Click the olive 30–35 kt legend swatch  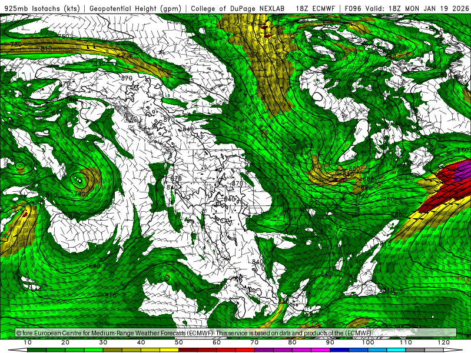(112, 350)
